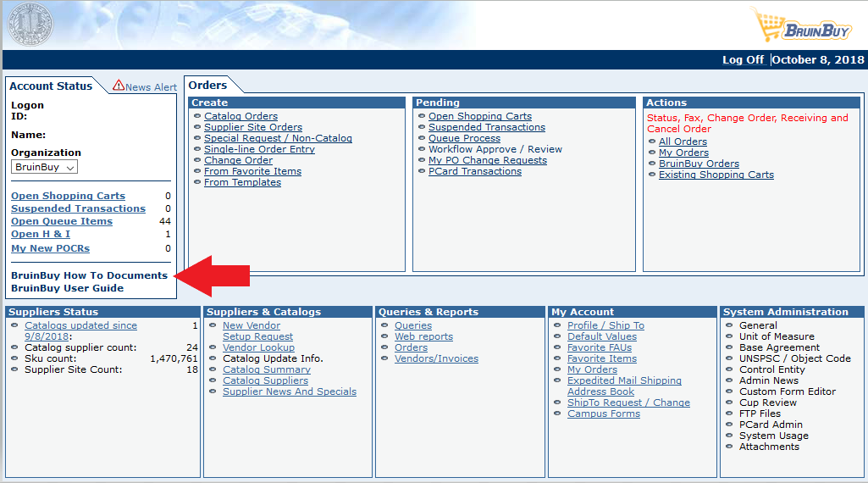Open BruinBuy How To Documents

click(x=89, y=275)
